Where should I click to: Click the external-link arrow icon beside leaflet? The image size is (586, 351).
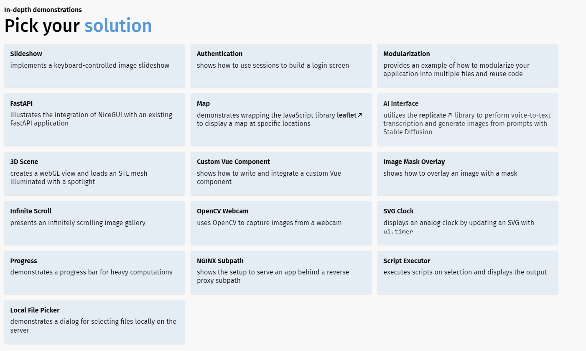(359, 115)
